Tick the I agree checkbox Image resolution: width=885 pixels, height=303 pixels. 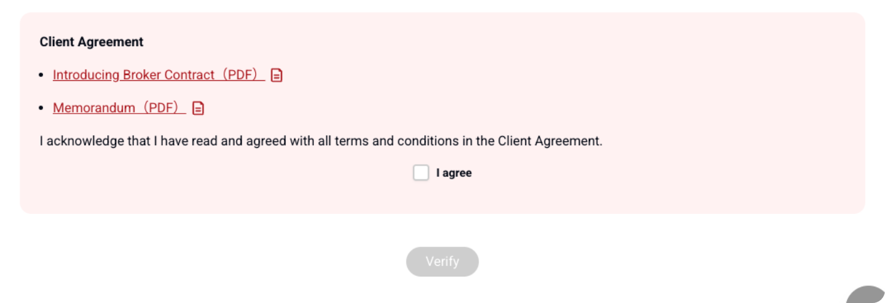(x=421, y=173)
